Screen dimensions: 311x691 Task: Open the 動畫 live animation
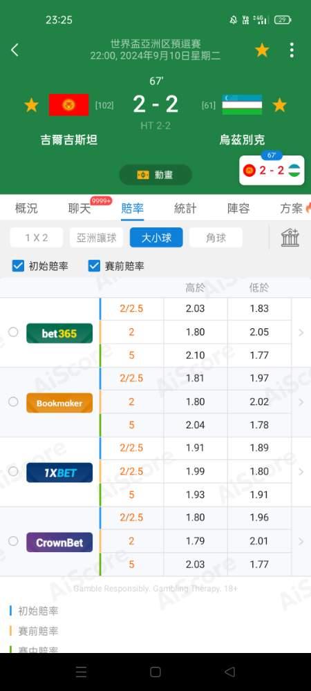pyautogui.click(x=155, y=175)
